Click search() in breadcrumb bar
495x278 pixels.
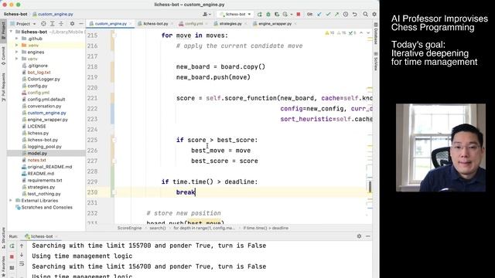click(158, 228)
